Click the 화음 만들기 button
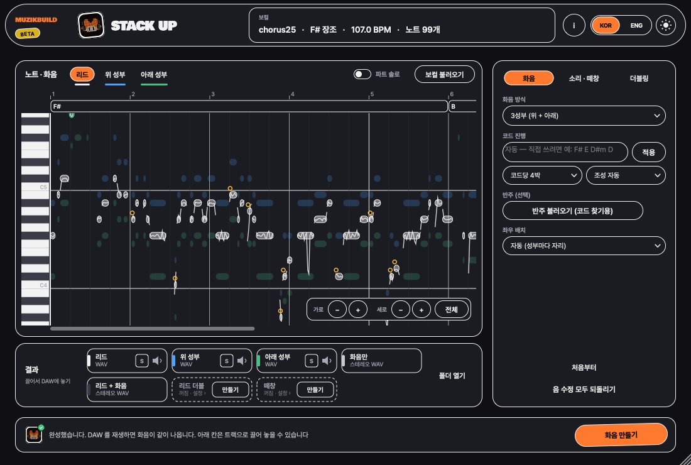 click(621, 435)
